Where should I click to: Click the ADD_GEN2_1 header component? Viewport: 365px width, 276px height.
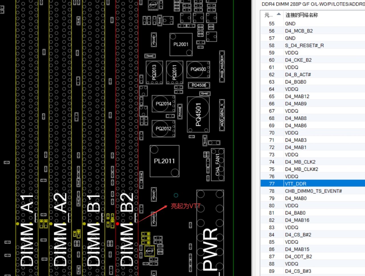pos(222,115)
